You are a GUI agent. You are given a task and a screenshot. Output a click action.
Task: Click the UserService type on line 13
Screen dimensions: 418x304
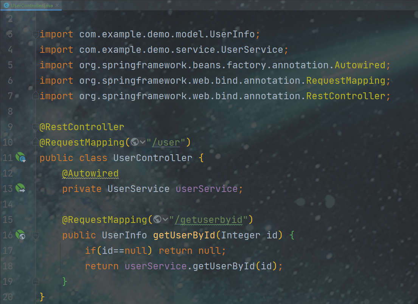138,189
